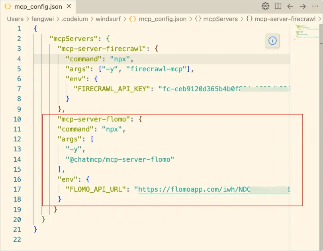Click the minimap code overview

coord(307,31)
